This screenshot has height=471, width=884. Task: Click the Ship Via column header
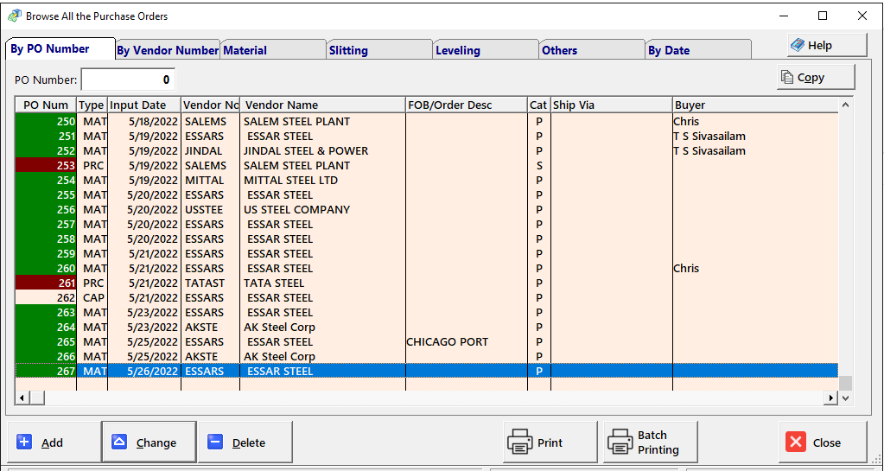[x=612, y=105]
